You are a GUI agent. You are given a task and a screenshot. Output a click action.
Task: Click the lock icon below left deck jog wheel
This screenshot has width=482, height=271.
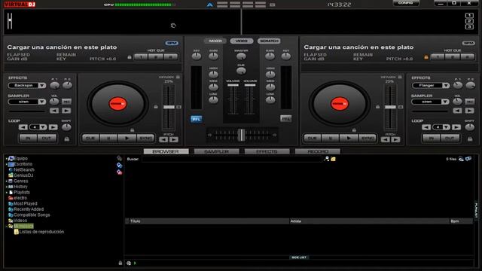[x=133, y=130]
